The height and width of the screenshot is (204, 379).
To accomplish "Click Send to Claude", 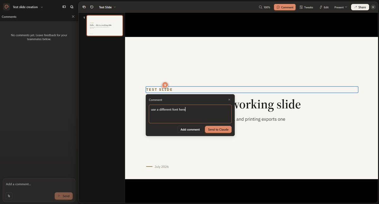I will tap(218, 130).
